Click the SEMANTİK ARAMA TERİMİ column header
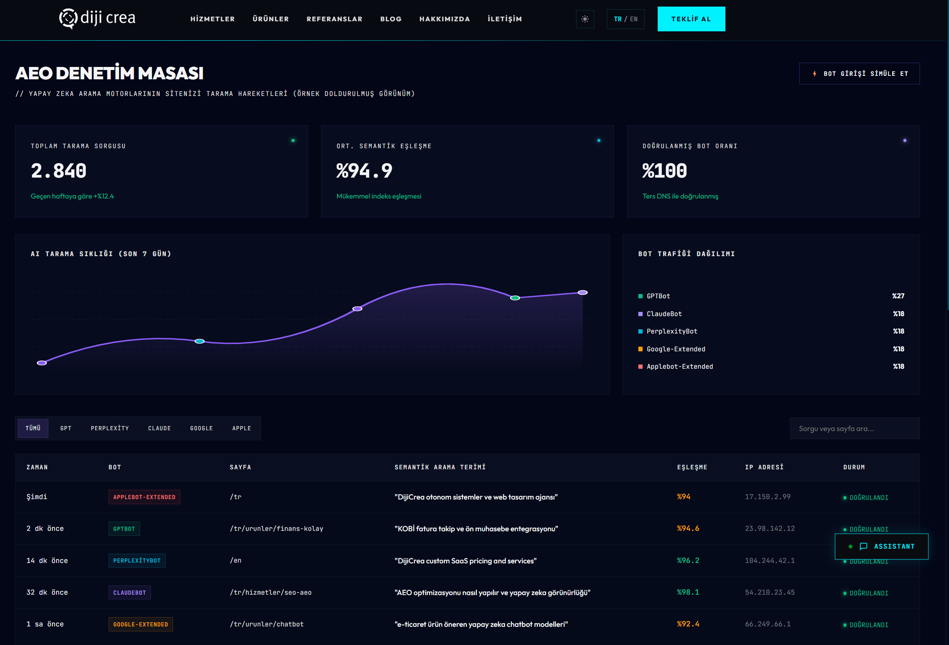The width and height of the screenshot is (949, 645). point(440,467)
